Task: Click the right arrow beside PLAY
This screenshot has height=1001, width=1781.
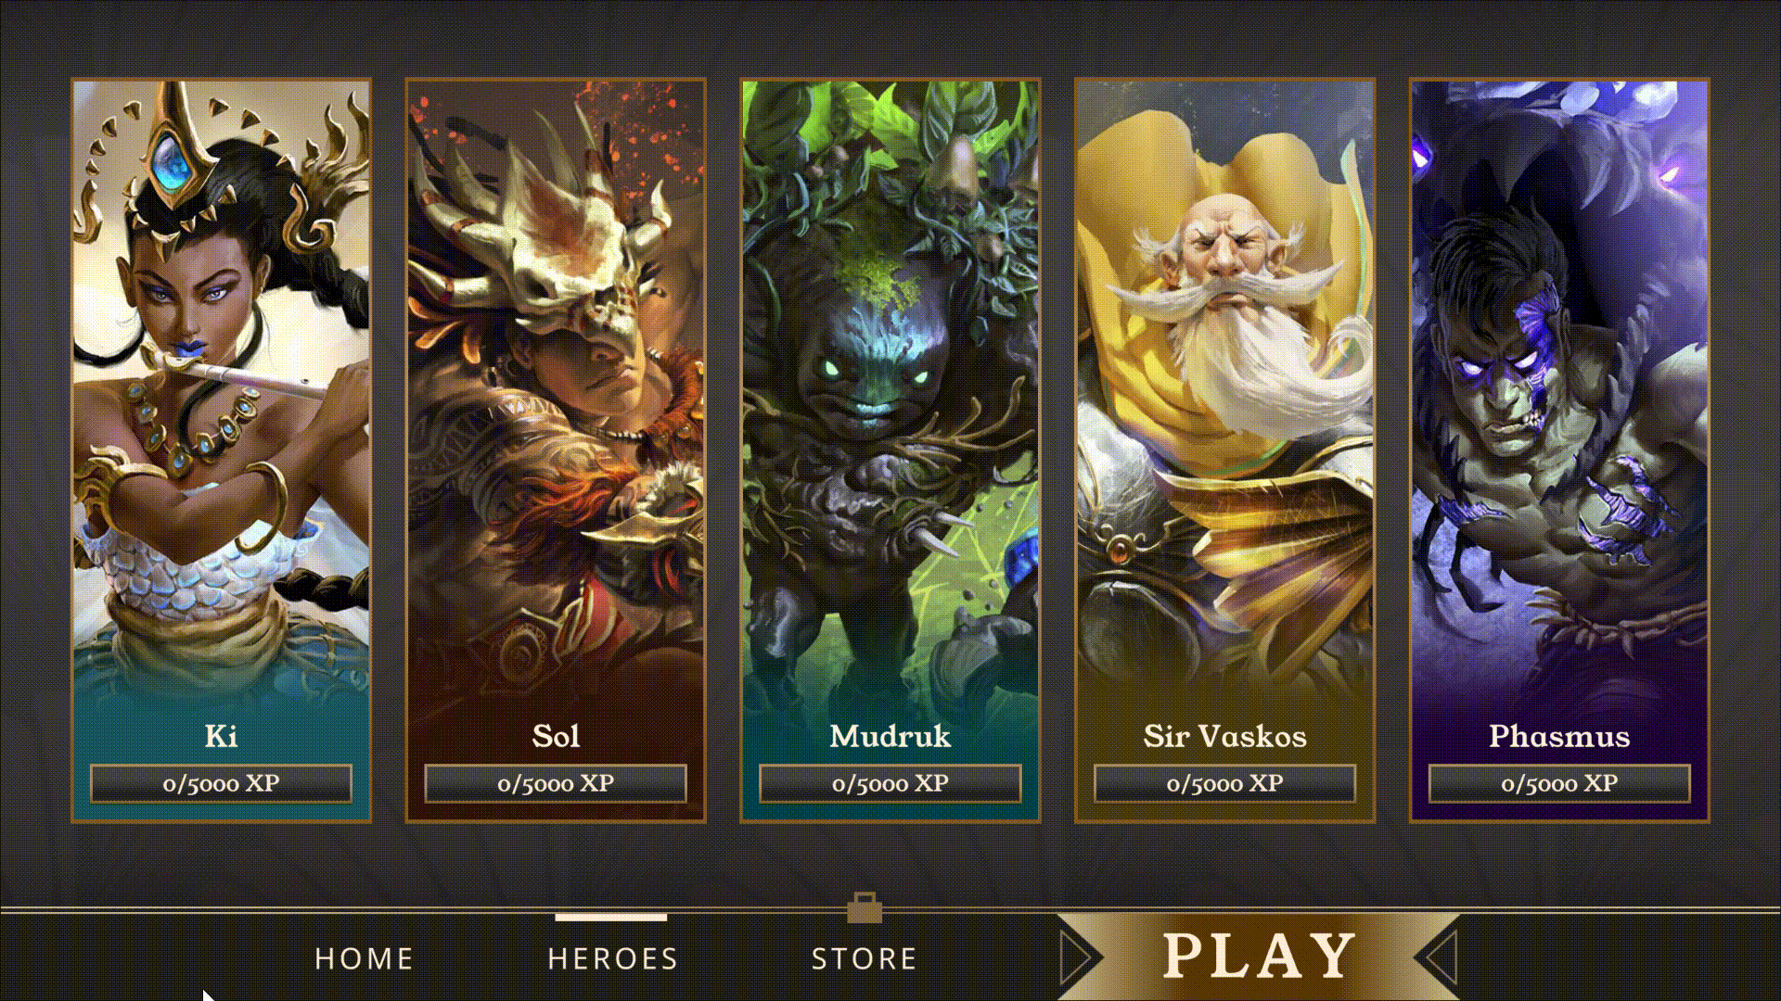Action: coord(1441,958)
